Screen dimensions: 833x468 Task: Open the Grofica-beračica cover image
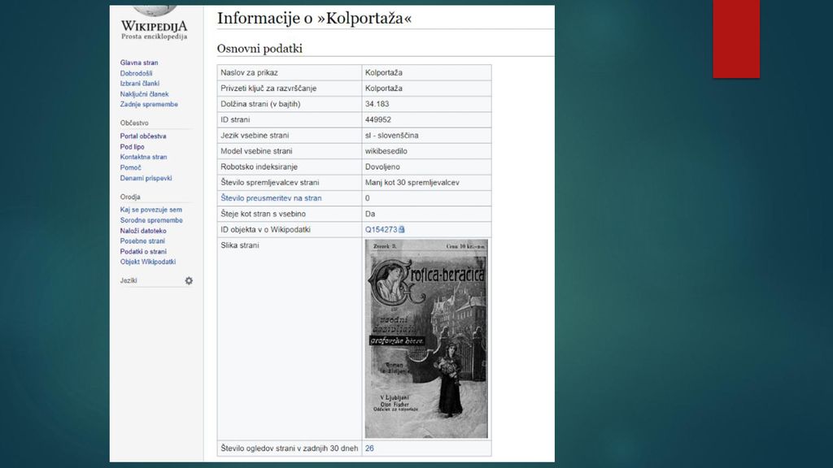[x=426, y=339]
